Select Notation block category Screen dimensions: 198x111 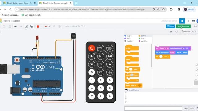tap(129, 41)
